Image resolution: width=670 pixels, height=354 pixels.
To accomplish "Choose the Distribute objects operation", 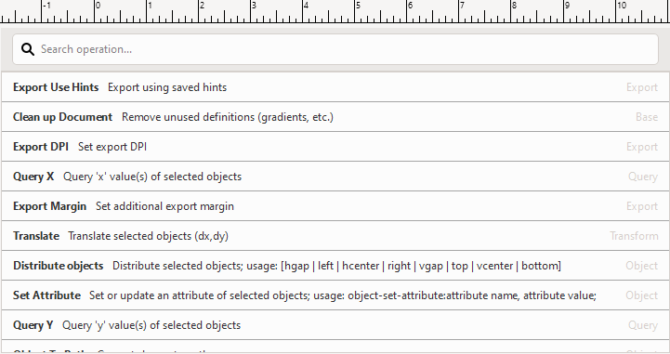I will [x=335, y=266].
